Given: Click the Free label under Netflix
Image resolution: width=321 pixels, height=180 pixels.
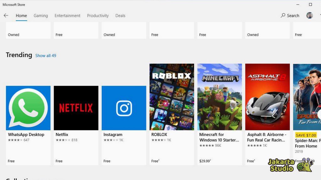Looking at the screenshot, I should (59, 161).
